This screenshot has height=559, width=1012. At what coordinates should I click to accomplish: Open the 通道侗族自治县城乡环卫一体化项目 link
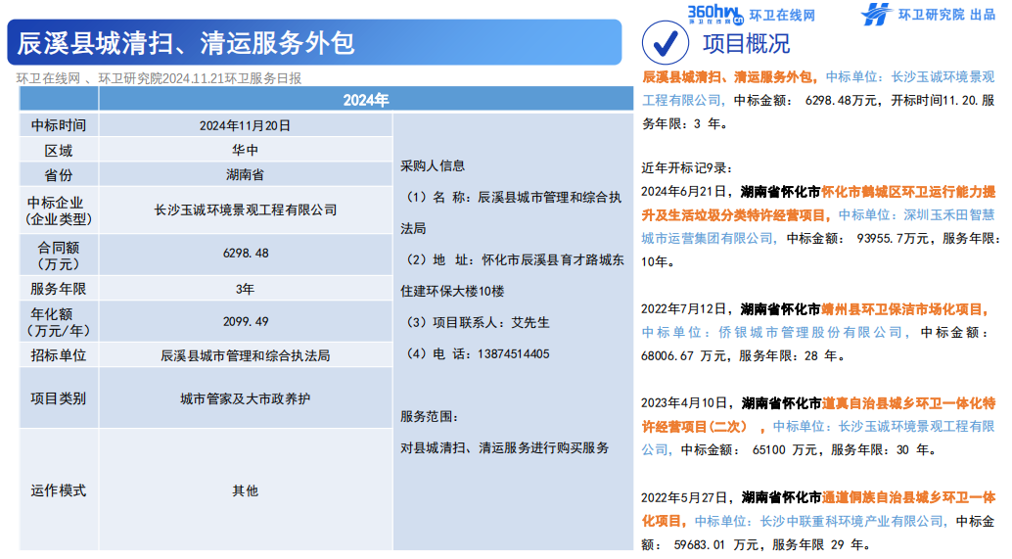point(818,509)
